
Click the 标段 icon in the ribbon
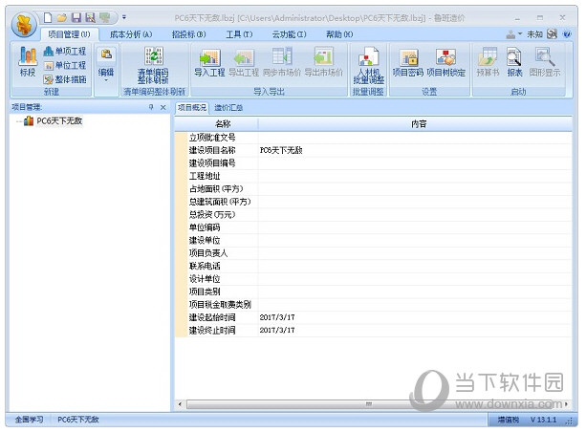pyautogui.click(x=27, y=61)
